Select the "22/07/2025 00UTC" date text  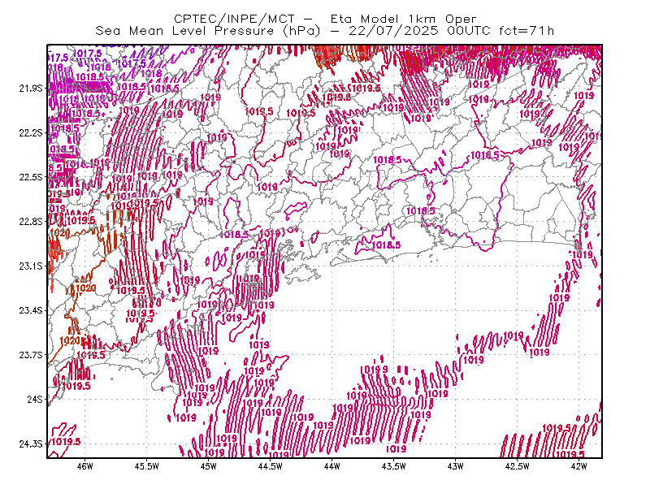[419, 31]
